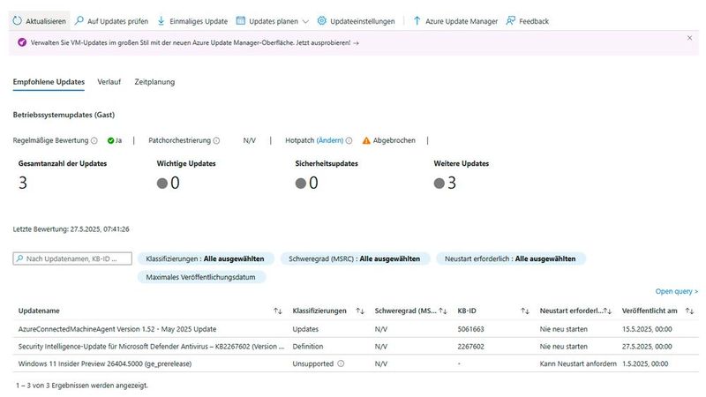Click the Azure Update Manager arrow icon
The height and width of the screenshot is (397, 706).
tap(417, 20)
